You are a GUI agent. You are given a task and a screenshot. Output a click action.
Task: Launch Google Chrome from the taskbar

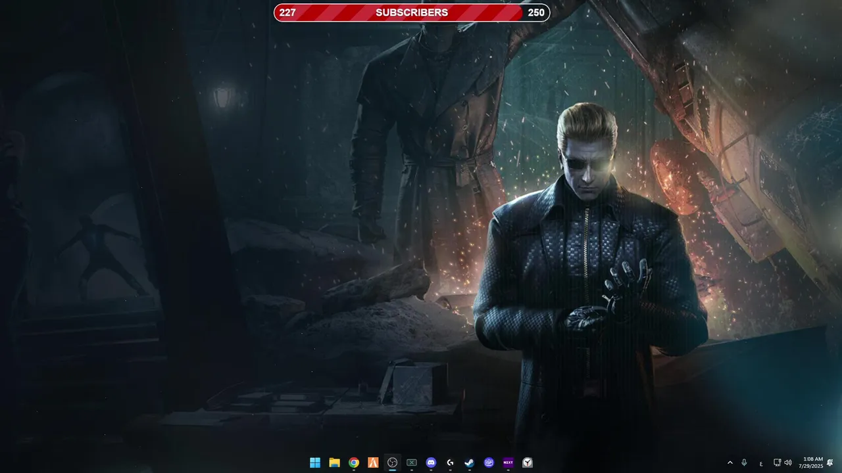(354, 462)
